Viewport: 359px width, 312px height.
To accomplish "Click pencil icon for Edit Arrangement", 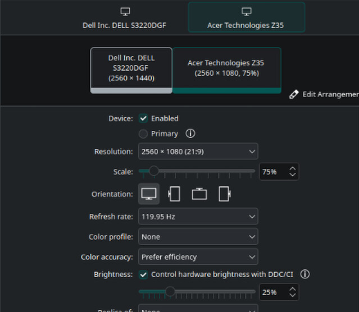I will click(x=294, y=94).
